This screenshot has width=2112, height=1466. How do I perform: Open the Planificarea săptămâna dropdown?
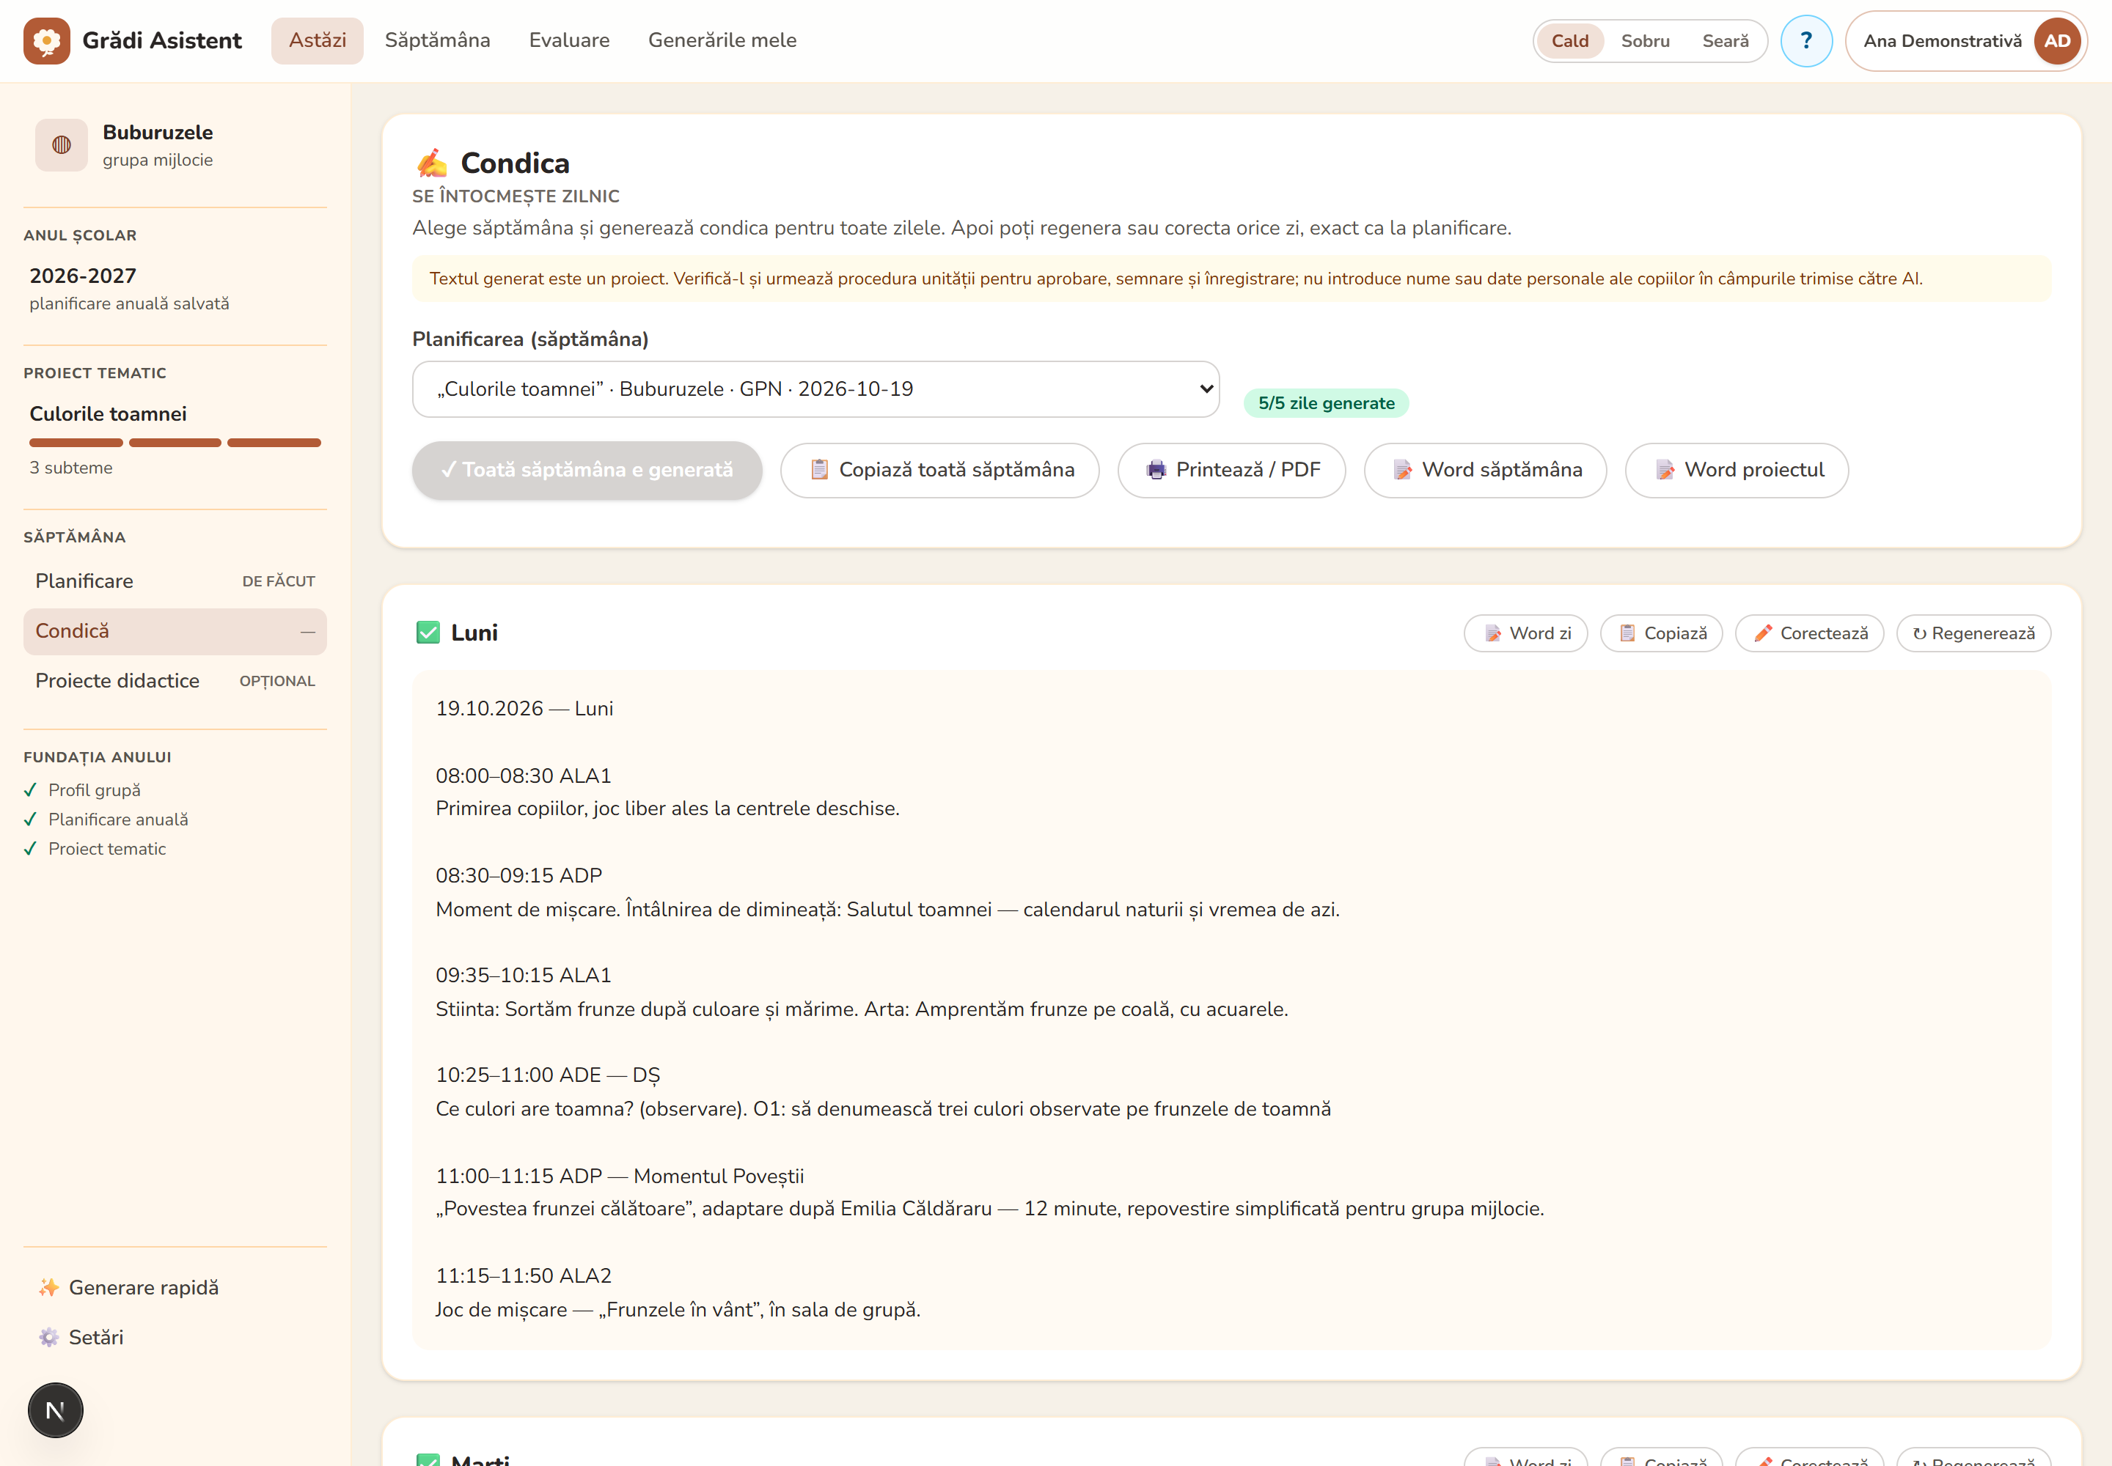tap(816, 389)
